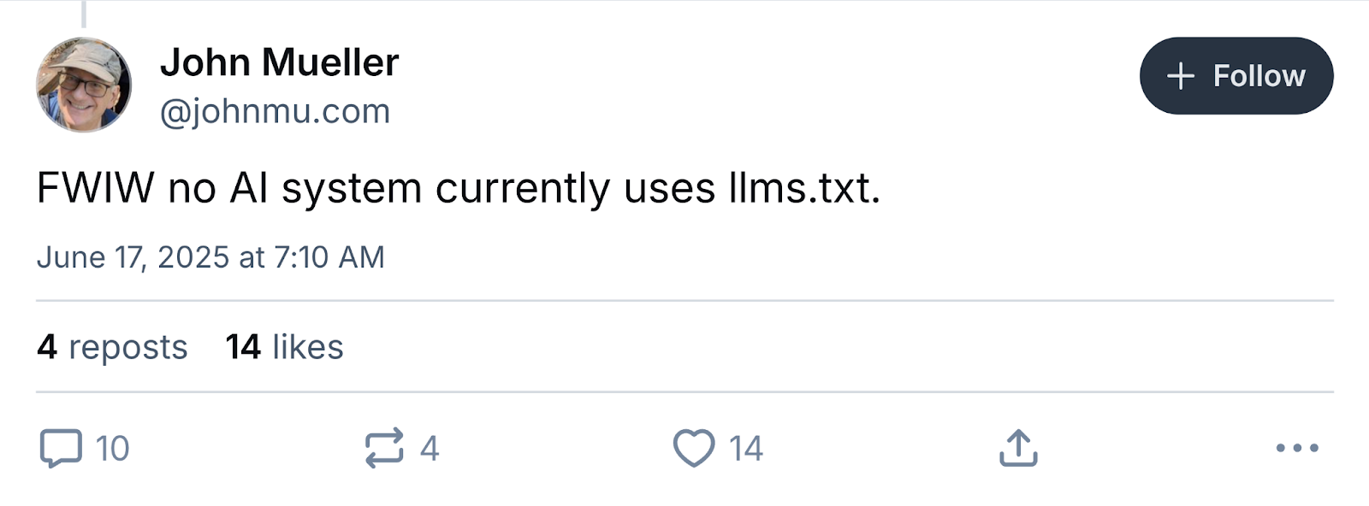The width and height of the screenshot is (1369, 506).
Task: Click the post text to open the thread
Action: click(x=459, y=189)
